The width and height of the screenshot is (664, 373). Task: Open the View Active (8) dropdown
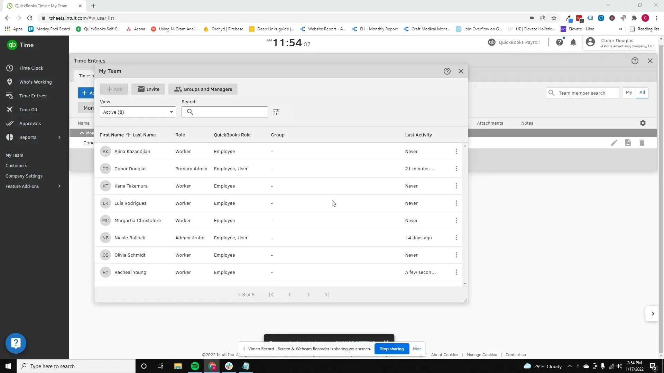pyautogui.click(x=138, y=112)
